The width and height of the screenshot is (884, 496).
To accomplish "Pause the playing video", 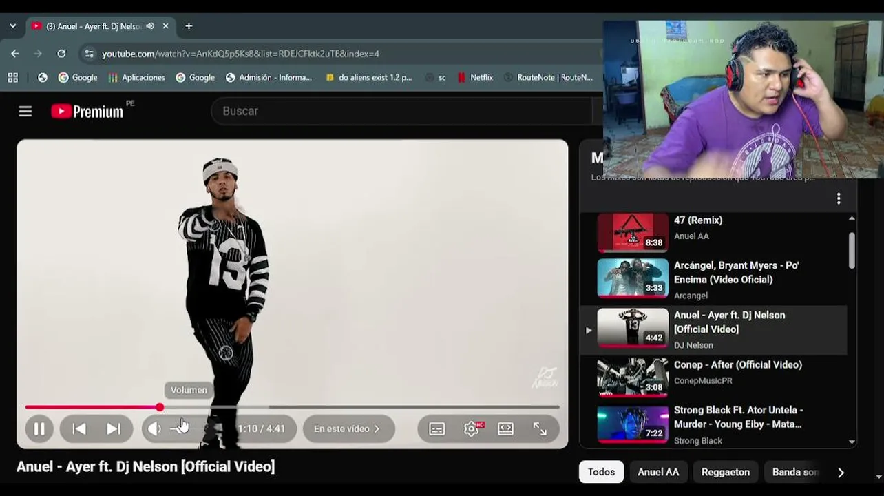I will tap(39, 428).
